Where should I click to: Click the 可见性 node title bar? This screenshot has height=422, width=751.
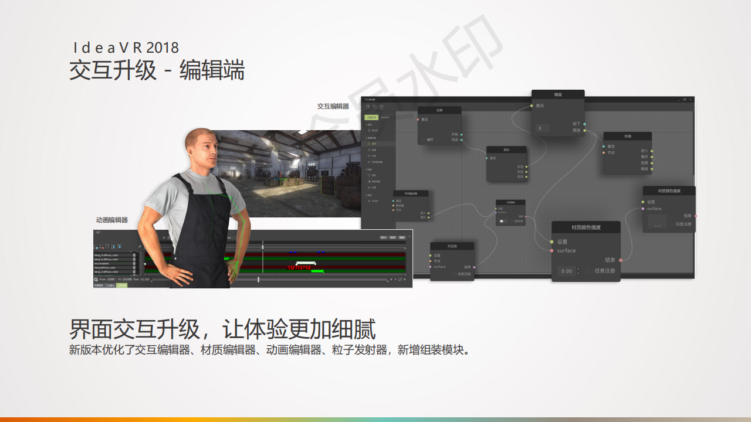point(452,246)
